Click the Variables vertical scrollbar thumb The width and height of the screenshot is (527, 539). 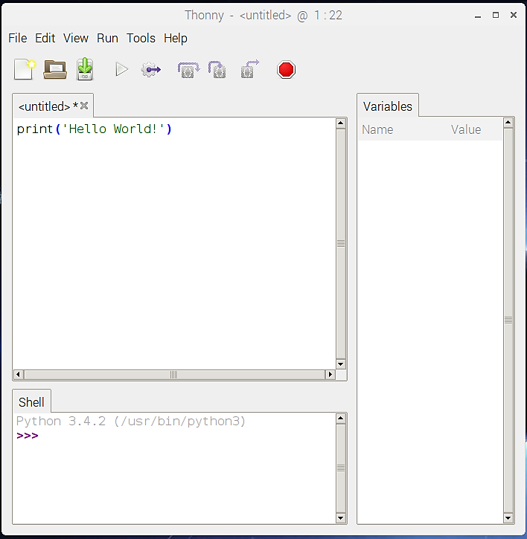pos(508,320)
